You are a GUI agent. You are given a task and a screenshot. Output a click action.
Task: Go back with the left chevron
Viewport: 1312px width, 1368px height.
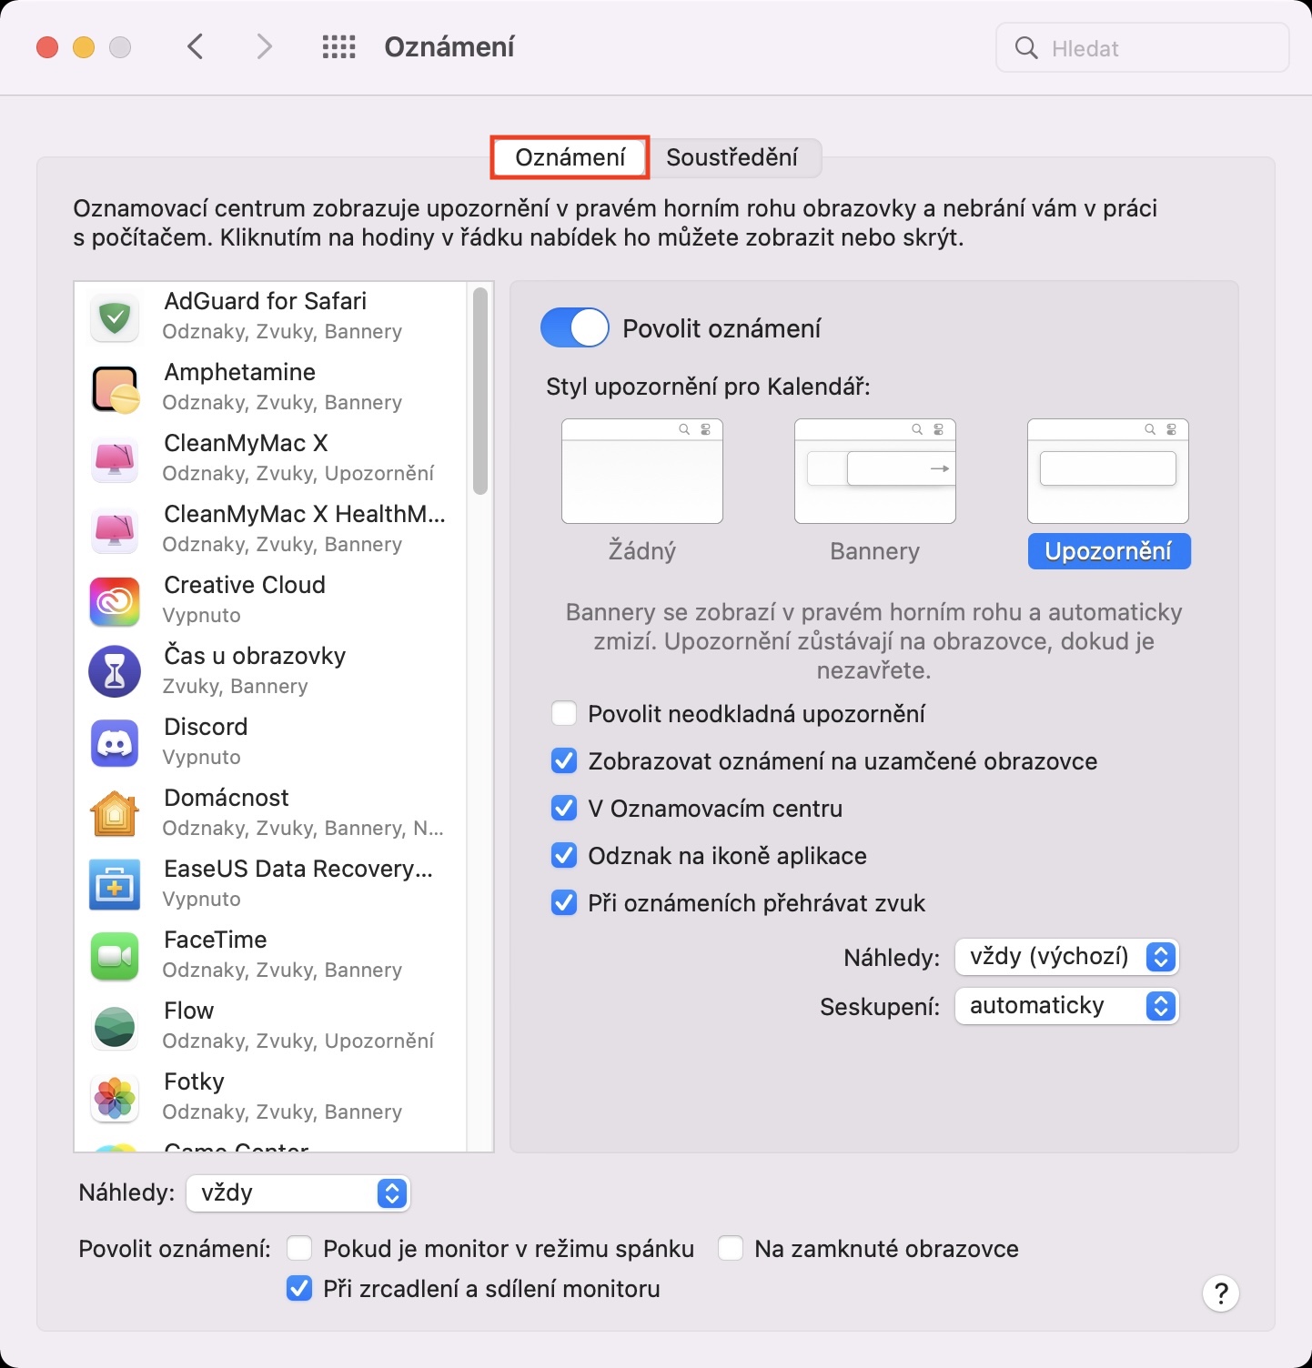click(x=195, y=46)
